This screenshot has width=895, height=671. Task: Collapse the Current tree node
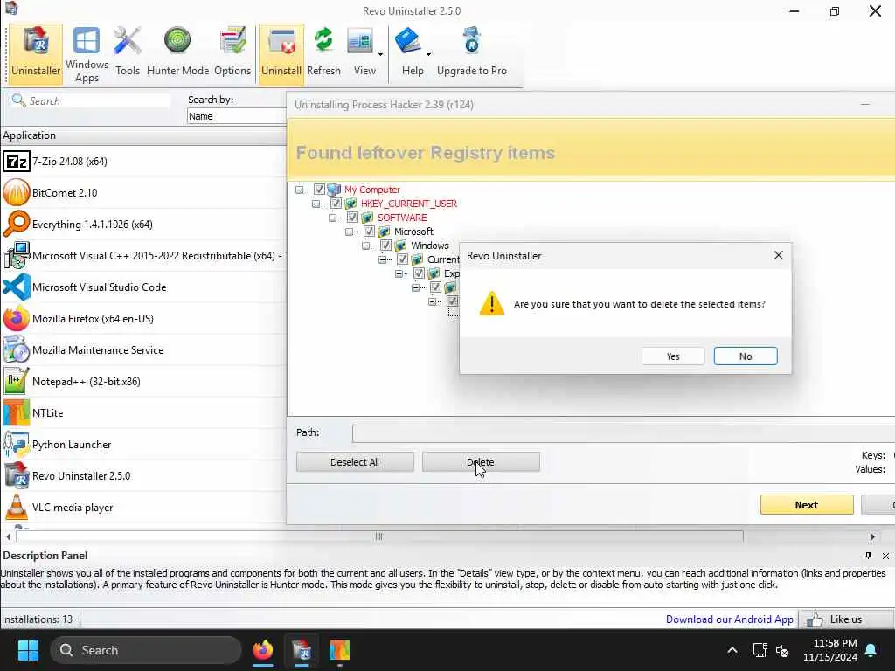tap(383, 259)
